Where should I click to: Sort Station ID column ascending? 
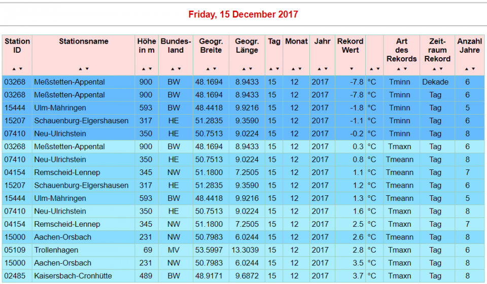pos(14,69)
